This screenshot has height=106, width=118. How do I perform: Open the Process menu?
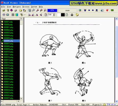pyautogui.click(x=26, y=7)
